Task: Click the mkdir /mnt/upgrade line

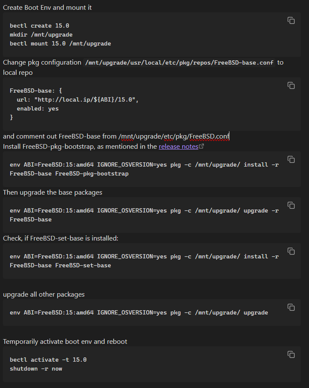Action: pyautogui.click(x=41, y=34)
